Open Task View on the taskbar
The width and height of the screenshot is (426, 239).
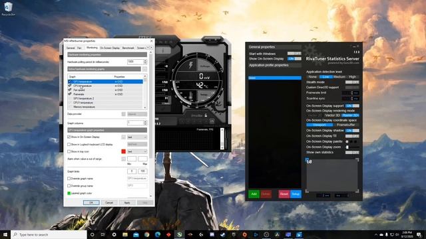pos(103,234)
